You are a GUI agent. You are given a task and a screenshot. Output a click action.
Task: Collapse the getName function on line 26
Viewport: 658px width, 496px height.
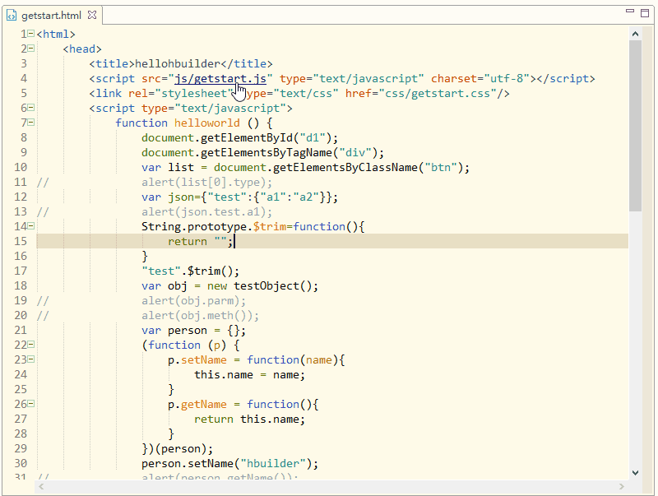[29, 404]
